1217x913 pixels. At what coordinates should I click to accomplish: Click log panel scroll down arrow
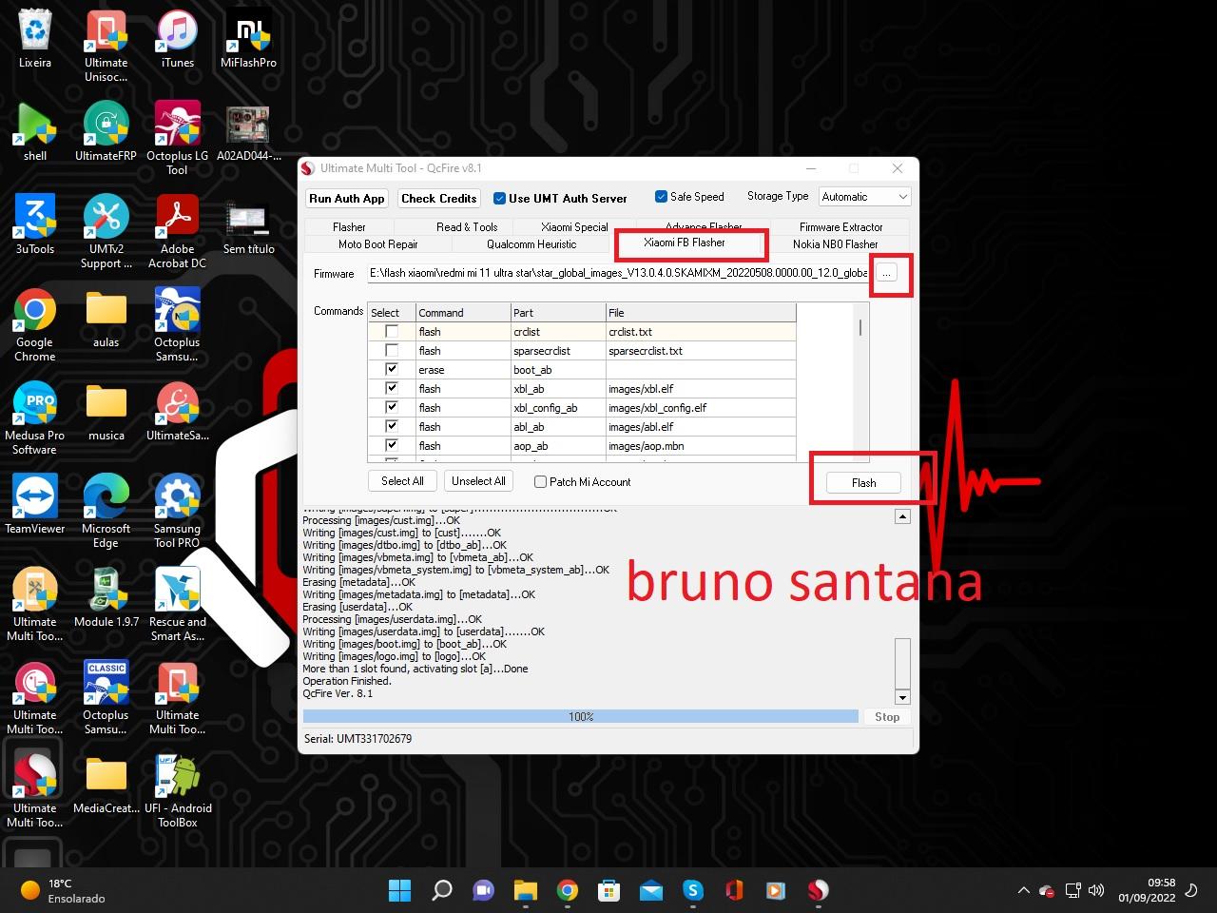coord(902,696)
